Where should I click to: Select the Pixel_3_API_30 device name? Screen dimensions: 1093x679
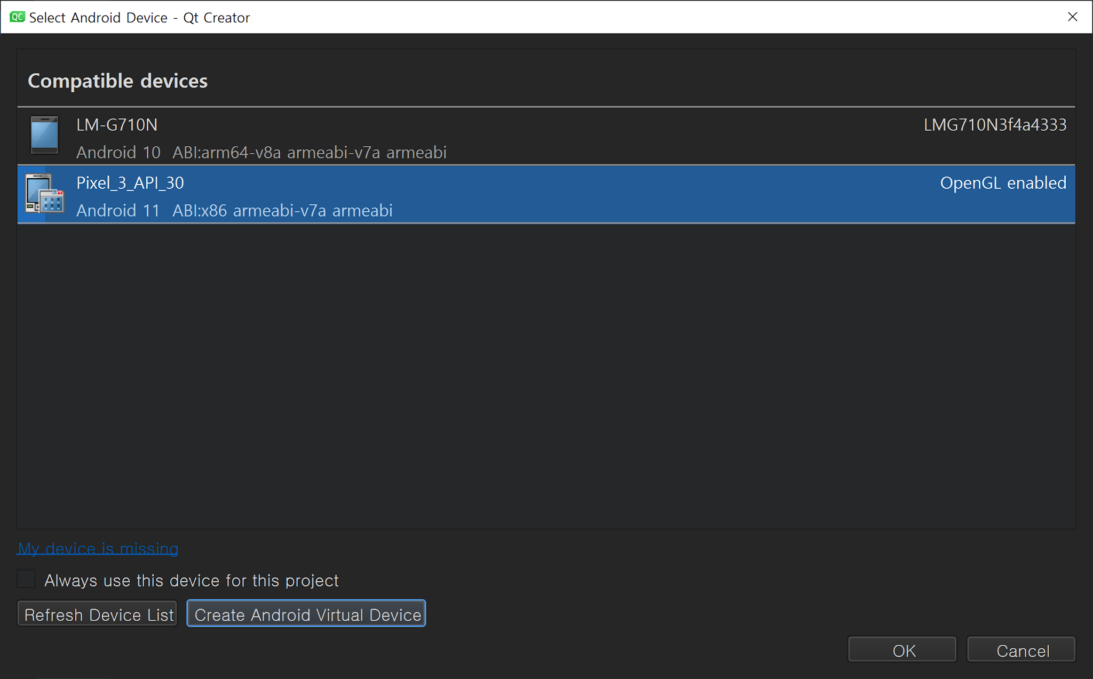(x=130, y=183)
